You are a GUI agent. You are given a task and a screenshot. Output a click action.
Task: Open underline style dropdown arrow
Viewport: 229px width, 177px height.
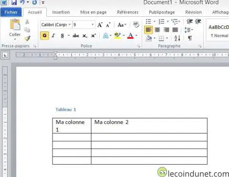(69, 35)
